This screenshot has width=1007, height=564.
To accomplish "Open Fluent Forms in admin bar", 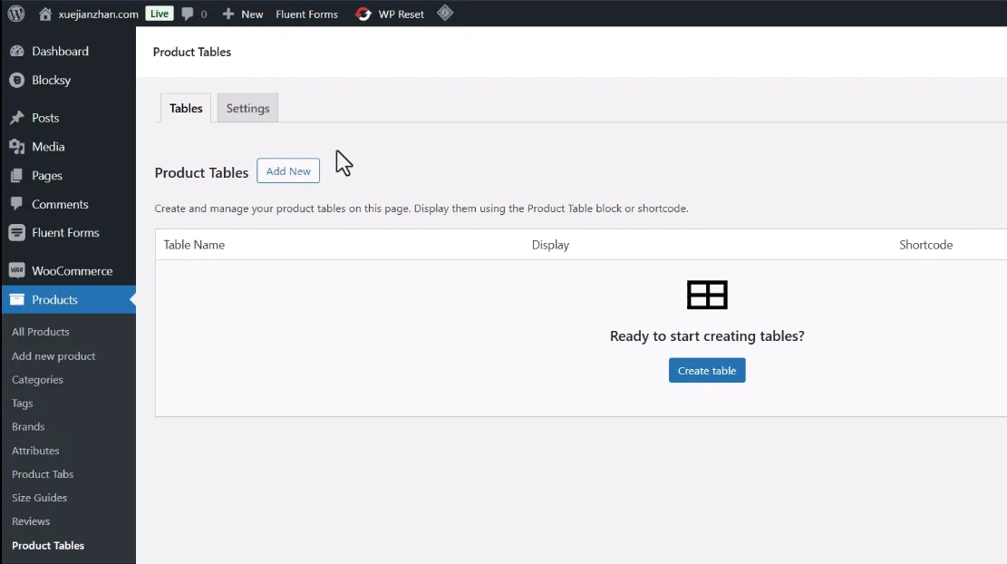I will point(307,14).
